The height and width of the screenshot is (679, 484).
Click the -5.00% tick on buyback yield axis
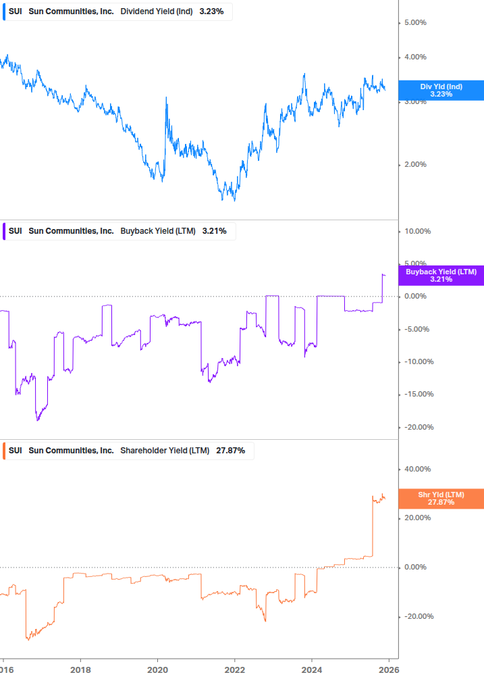pyautogui.click(x=416, y=329)
